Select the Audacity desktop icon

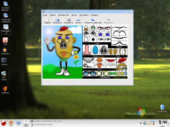(5, 51)
